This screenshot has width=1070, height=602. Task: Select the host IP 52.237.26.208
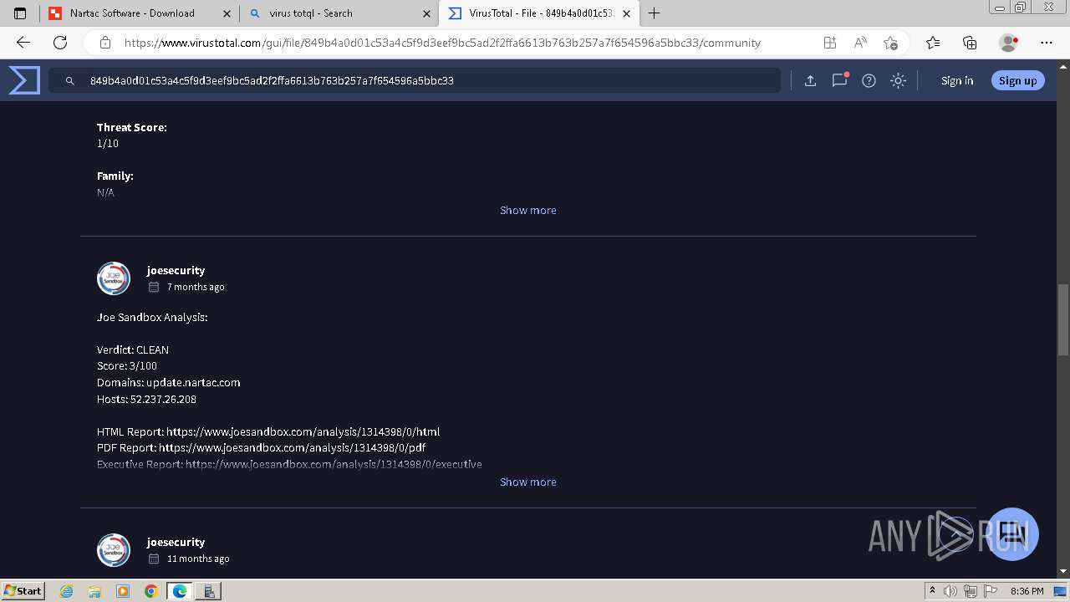(163, 399)
